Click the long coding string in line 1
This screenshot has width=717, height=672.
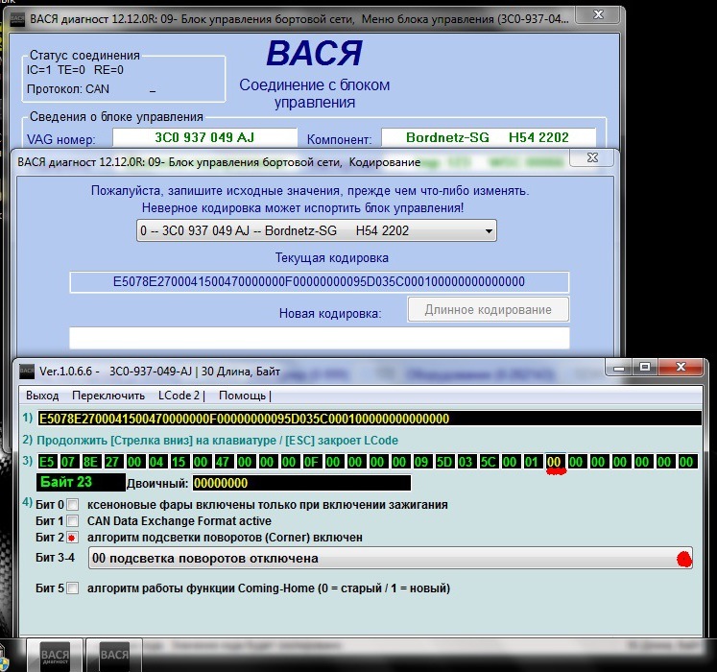370,419
